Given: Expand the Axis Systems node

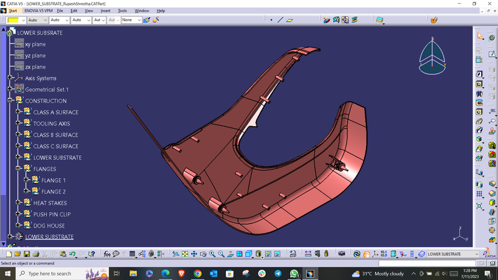Looking at the screenshot, I should click(10, 77).
